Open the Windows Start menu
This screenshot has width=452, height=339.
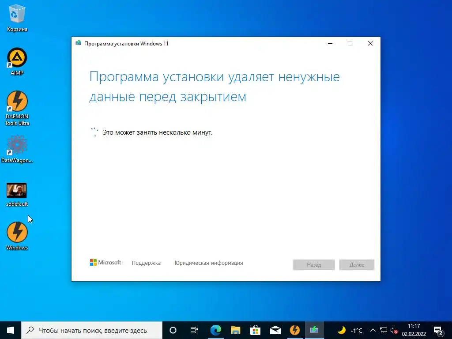click(x=11, y=330)
